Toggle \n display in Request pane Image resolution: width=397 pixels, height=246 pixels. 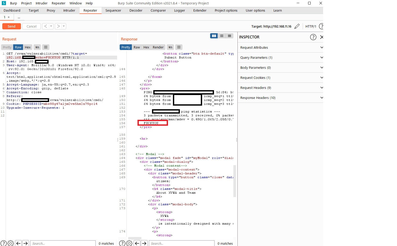[37, 47]
